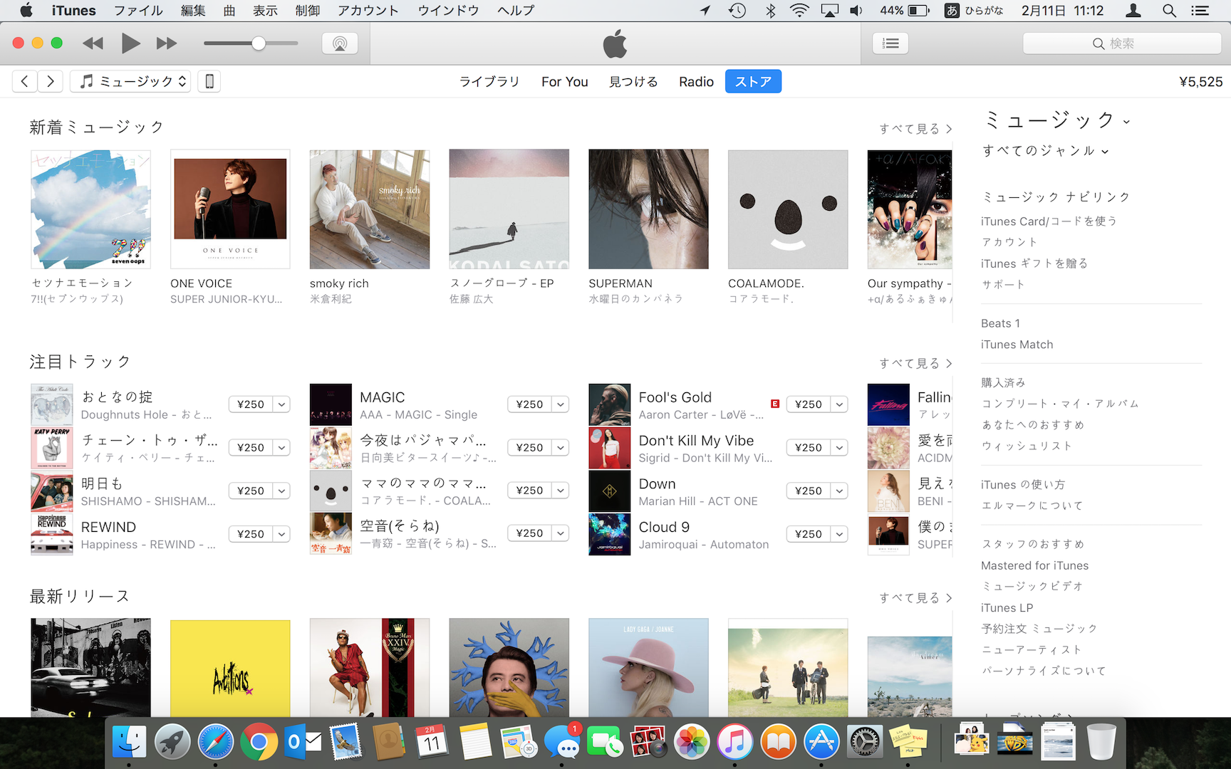Open Messages from the dock
Screen dimensions: 1231x769
562,742
